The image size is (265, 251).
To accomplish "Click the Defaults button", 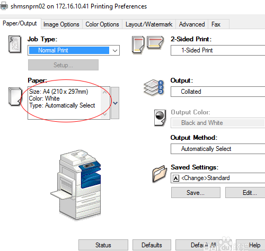I will point(152,245).
